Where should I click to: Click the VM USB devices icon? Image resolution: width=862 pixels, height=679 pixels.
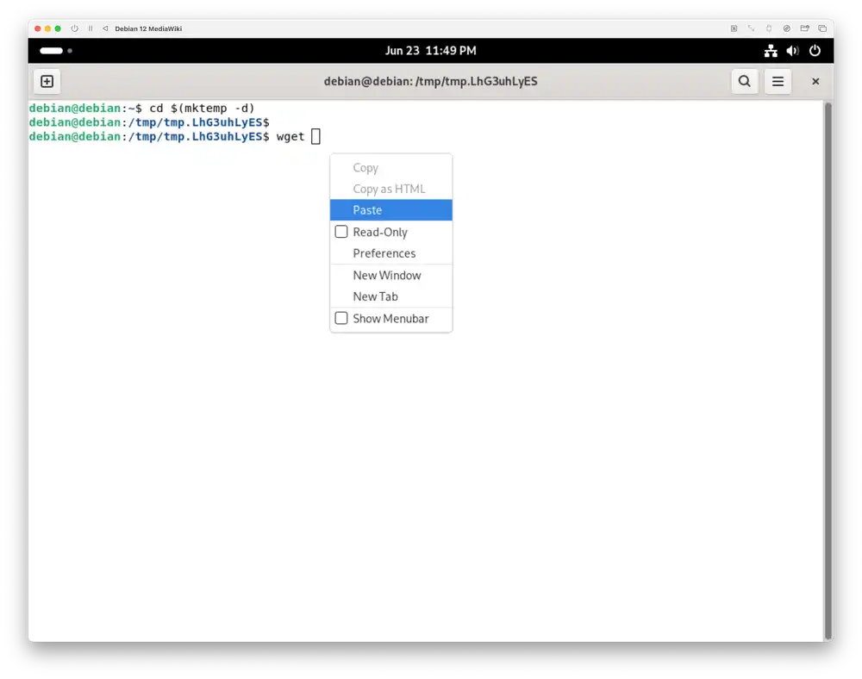769,28
